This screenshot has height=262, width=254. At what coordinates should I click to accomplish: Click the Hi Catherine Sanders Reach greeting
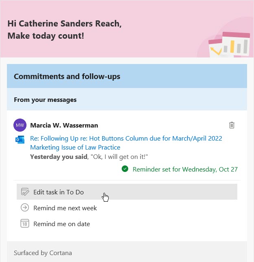click(64, 23)
